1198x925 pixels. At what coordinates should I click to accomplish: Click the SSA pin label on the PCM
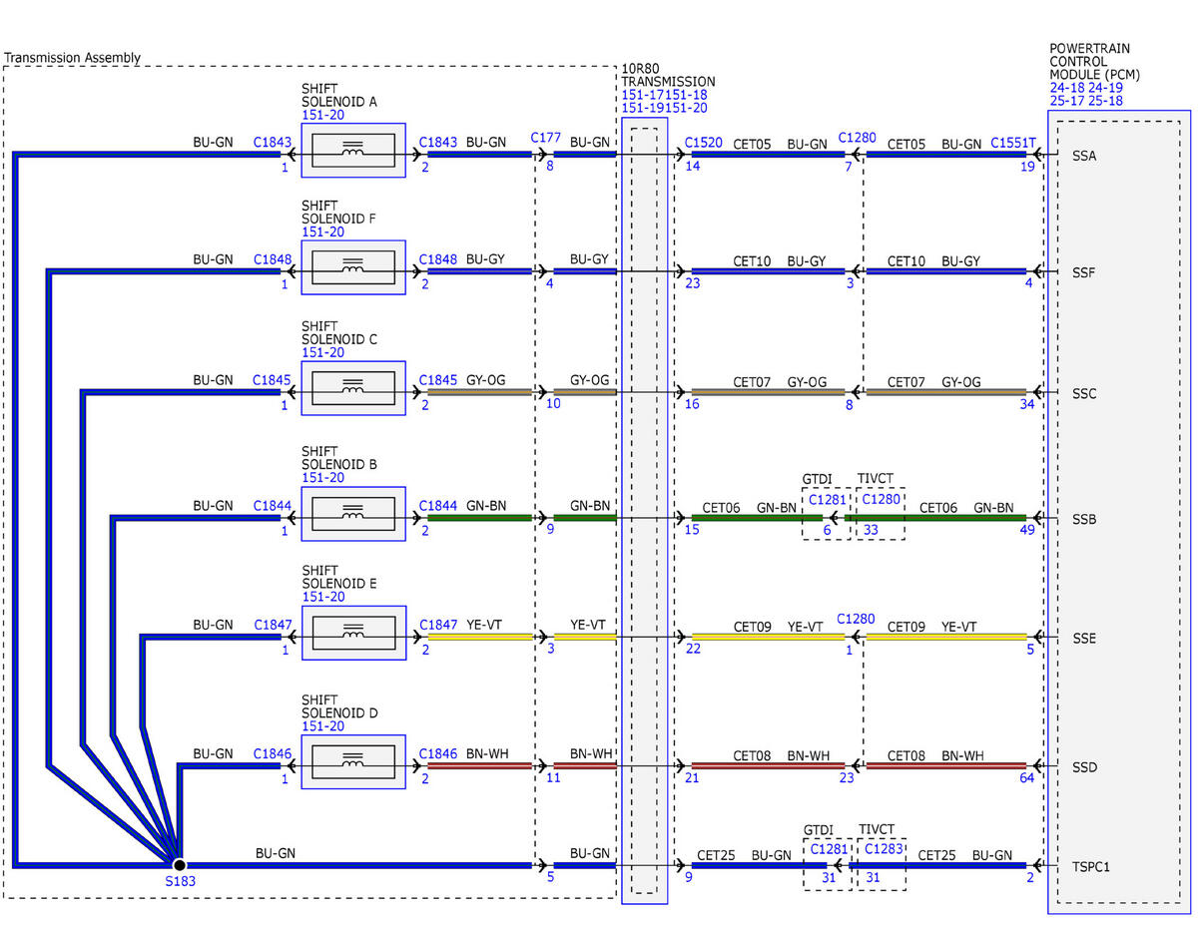tap(1084, 155)
